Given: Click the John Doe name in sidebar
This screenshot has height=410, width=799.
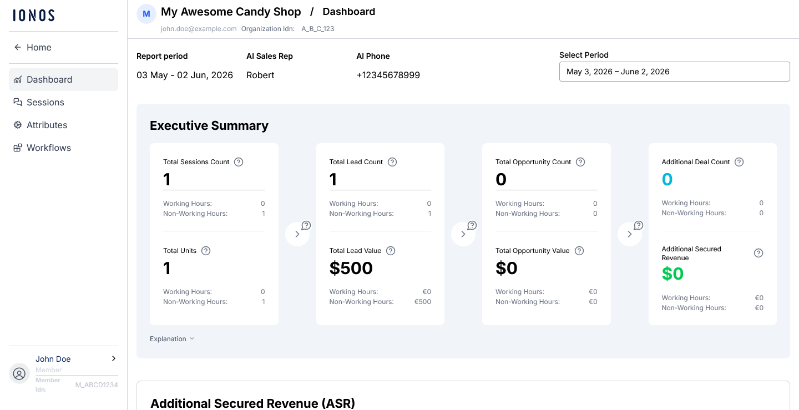Looking at the screenshot, I should (x=53, y=359).
